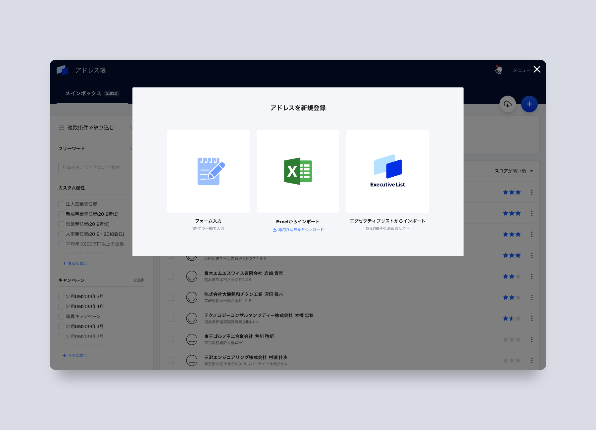The height and width of the screenshot is (430, 596).
Task: Download the dedicated Excel template link
Action: pyautogui.click(x=298, y=230)
